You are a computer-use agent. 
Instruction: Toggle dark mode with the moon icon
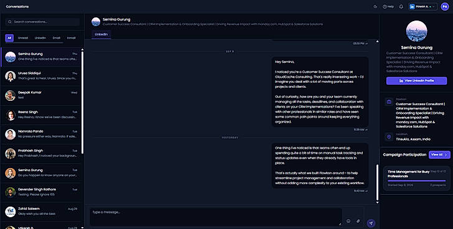[375, 7]
